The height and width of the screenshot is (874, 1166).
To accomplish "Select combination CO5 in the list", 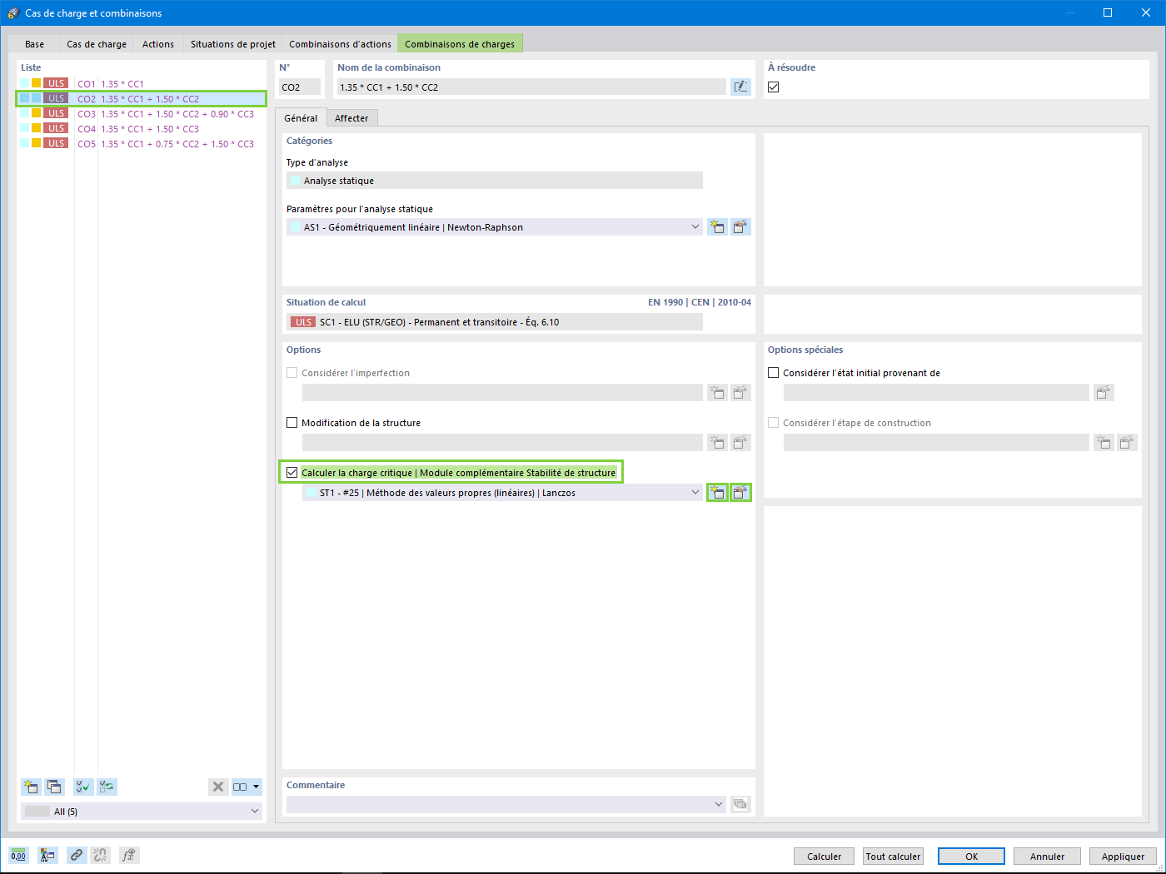I will click(142, 143).
